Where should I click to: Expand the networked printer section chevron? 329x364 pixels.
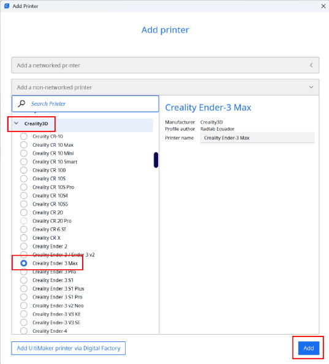click(x=311, y=65)
